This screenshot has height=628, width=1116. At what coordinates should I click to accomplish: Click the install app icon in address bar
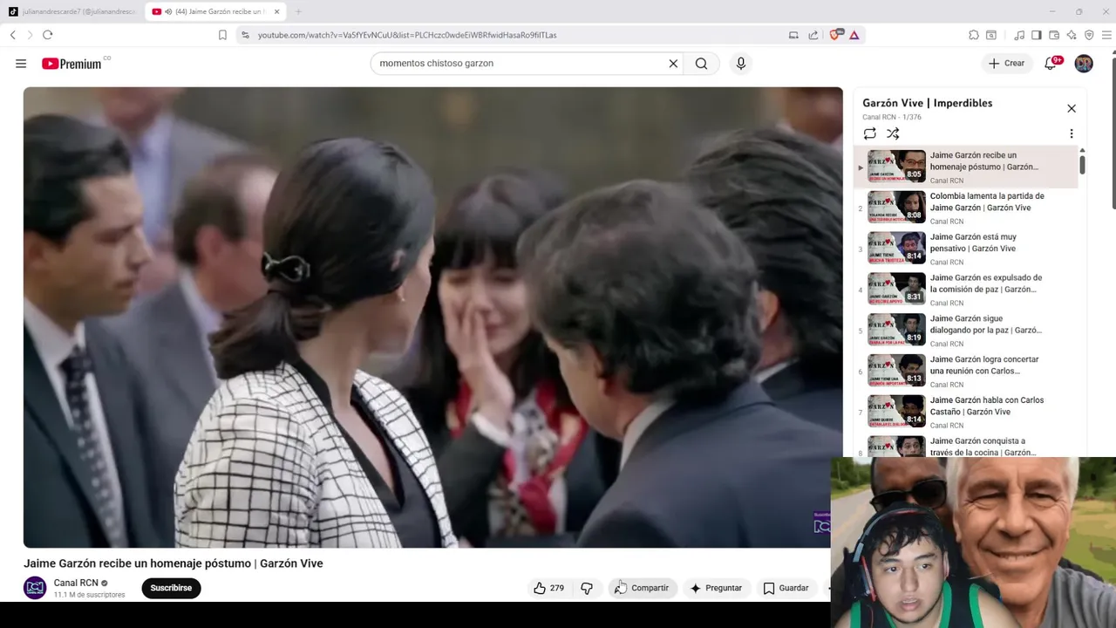[x=793, y=35]
